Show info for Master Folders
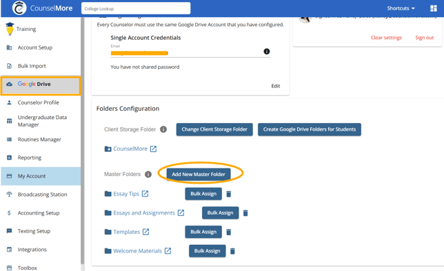Screen dimensions: 444x271 coord(148,174)
